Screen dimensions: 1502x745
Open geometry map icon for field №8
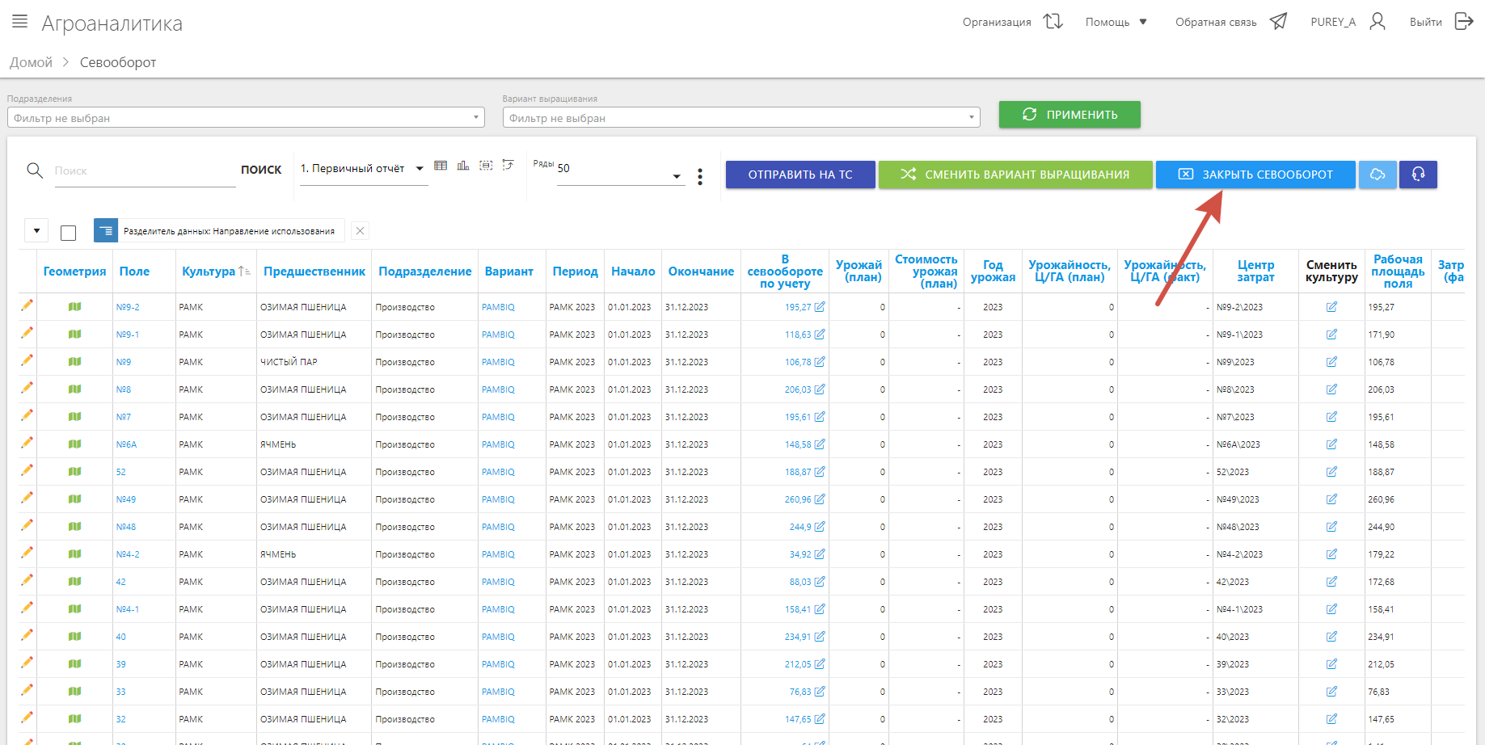pos(74,389)
